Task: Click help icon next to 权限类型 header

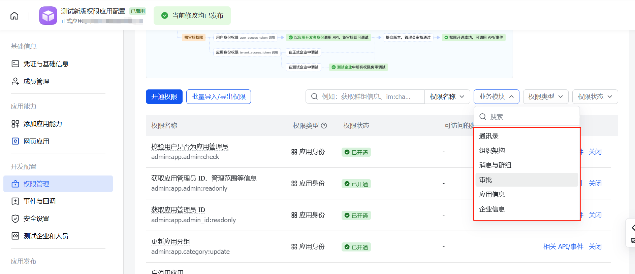Action: 324,126
